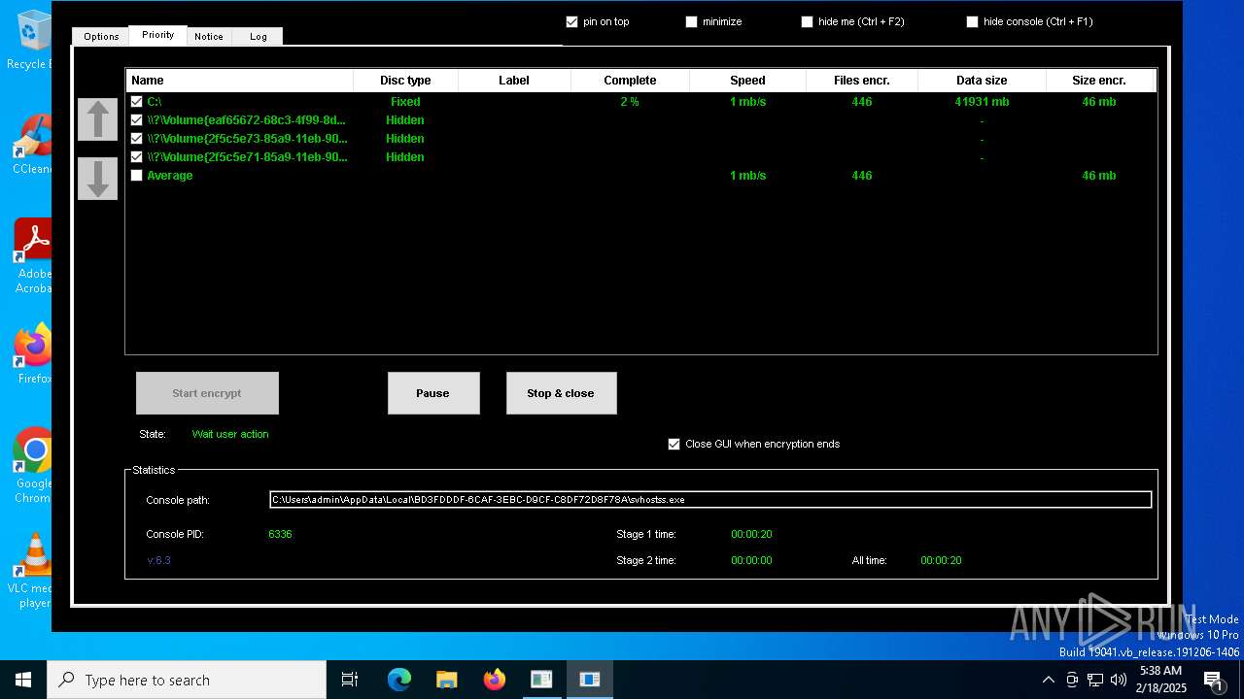Uncheck Volume{2f5c5e71 checkbox

[137, 156]
